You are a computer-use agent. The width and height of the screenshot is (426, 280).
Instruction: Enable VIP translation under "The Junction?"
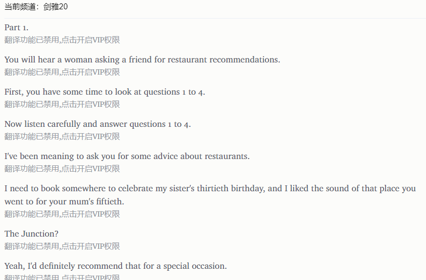pos(62,246)
